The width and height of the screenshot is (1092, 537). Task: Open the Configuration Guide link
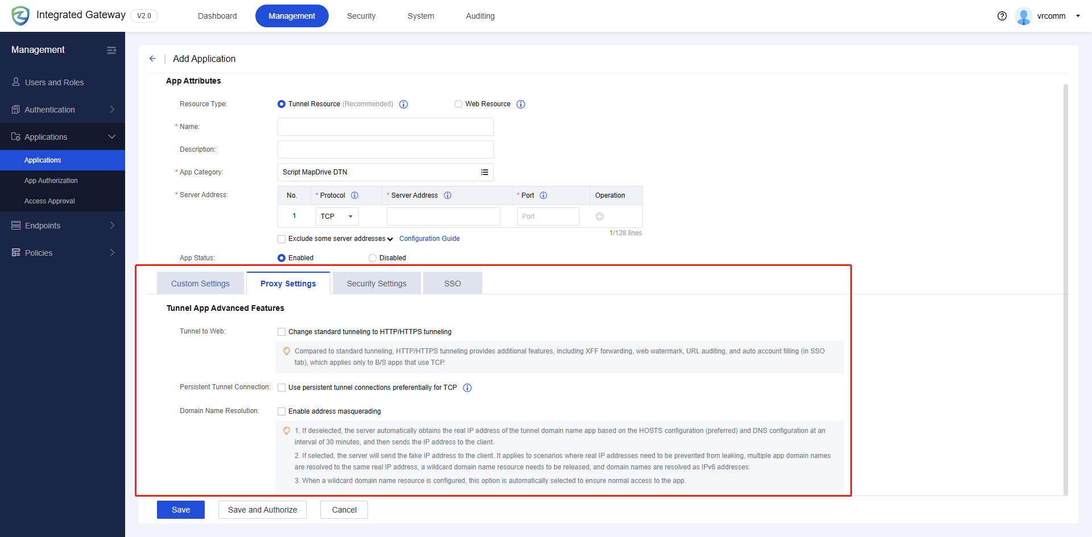[429, 238]
